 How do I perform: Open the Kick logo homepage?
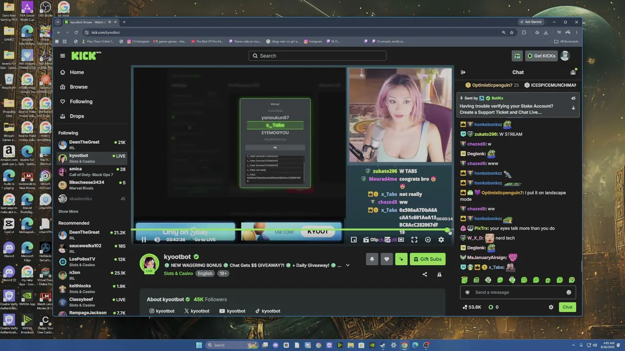coord(86,56)
